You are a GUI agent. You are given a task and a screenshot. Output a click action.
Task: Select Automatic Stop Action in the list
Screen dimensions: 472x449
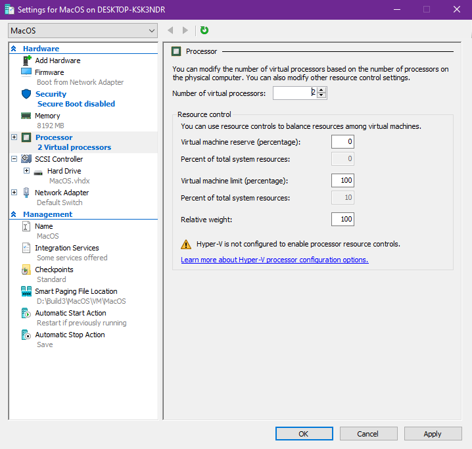tap(70, 335)
